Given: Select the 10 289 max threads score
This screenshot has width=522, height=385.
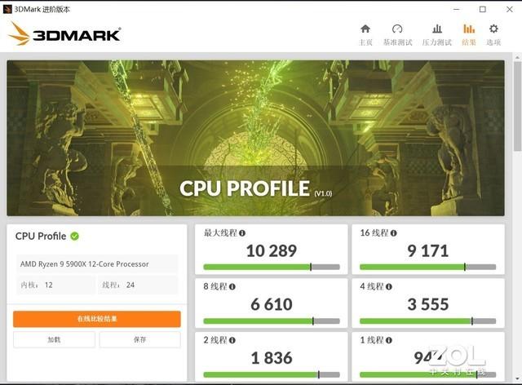Looking at the screenshot, I should (272, 250).
